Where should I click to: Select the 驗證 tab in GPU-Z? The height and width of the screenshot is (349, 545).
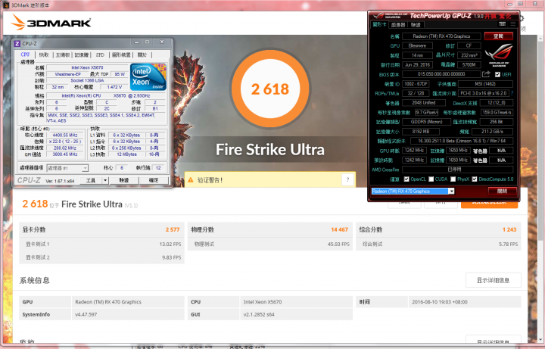coord(416,25)
